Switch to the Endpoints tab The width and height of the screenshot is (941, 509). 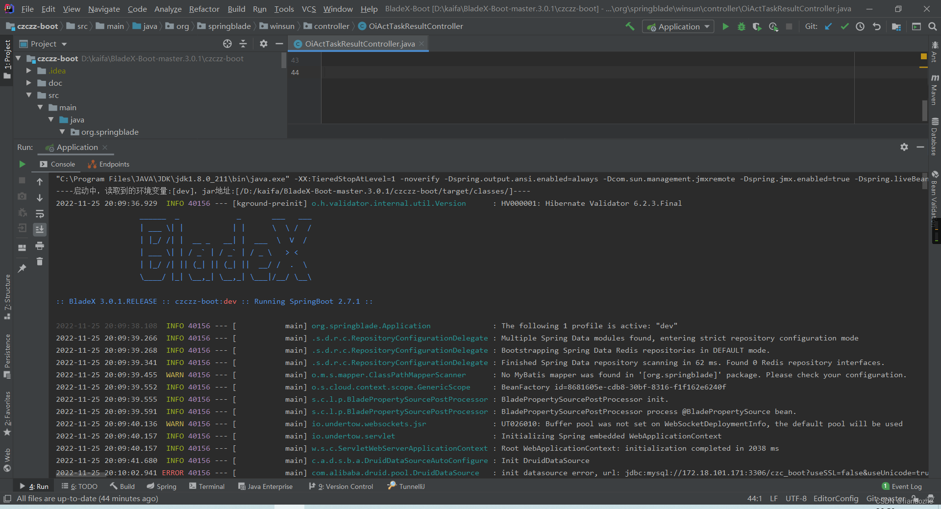tap(108, 164)
